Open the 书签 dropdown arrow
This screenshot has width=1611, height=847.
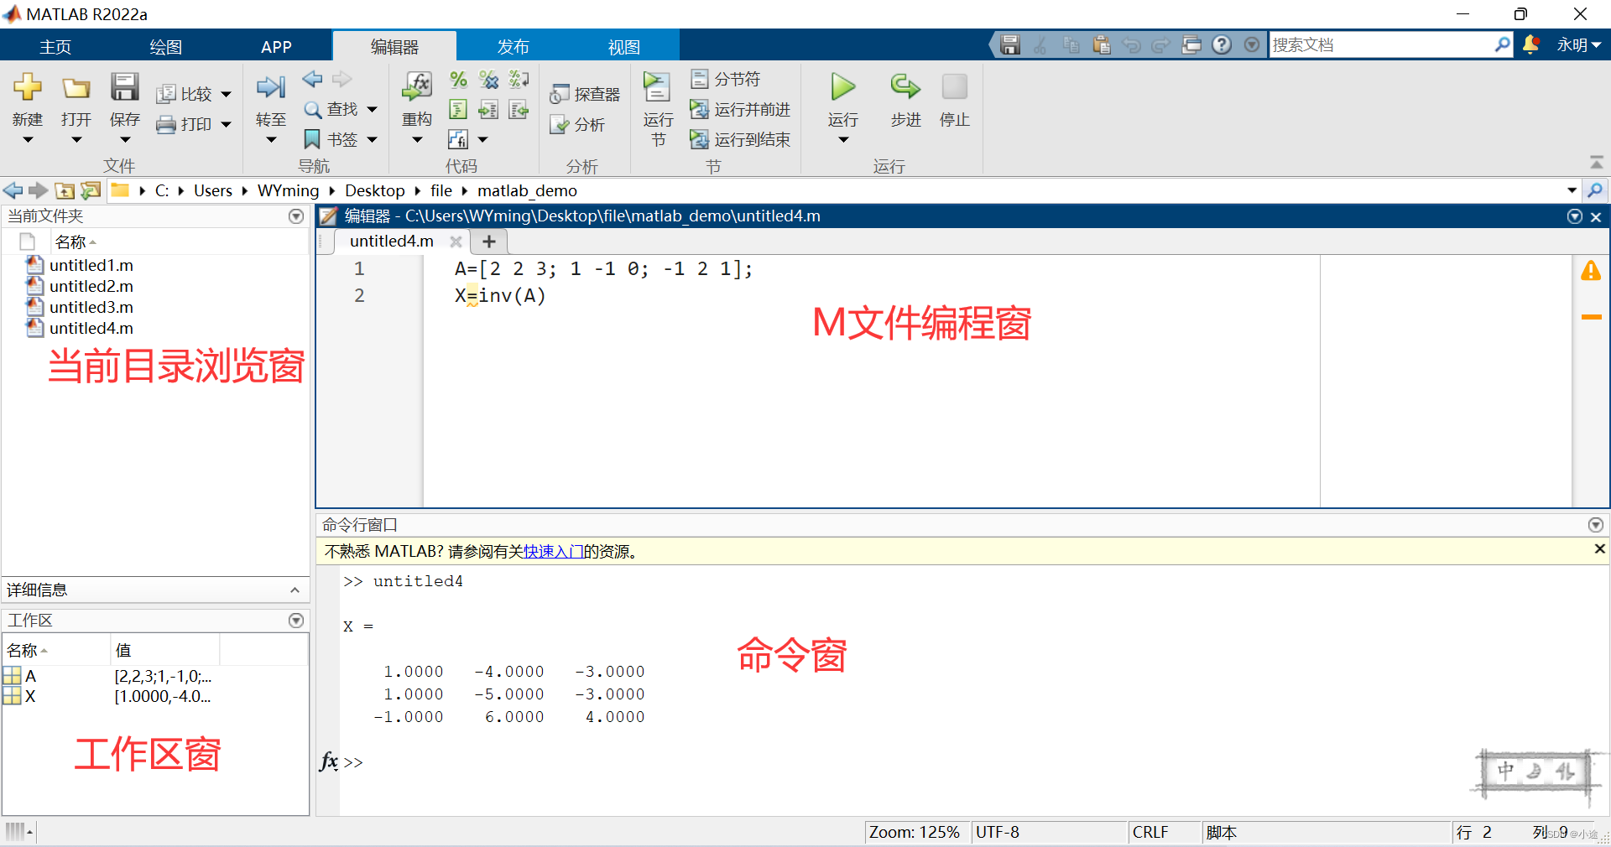tap(372, 139)
